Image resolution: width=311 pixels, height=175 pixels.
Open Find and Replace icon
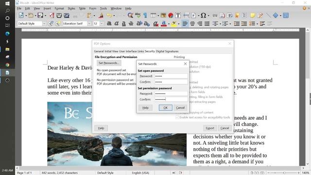tap(130, 15)
